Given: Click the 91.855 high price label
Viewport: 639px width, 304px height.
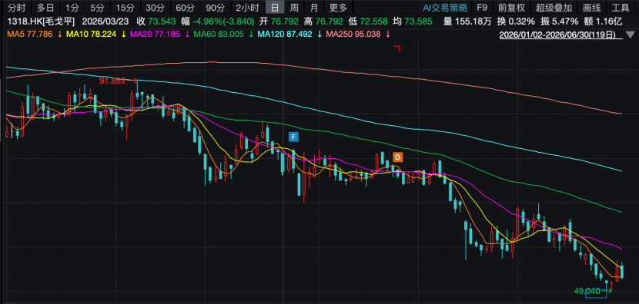Looking at the screenshot, I should pos(112,81).
